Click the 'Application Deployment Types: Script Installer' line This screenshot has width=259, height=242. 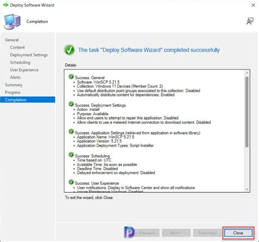click(x=115, y=145)
